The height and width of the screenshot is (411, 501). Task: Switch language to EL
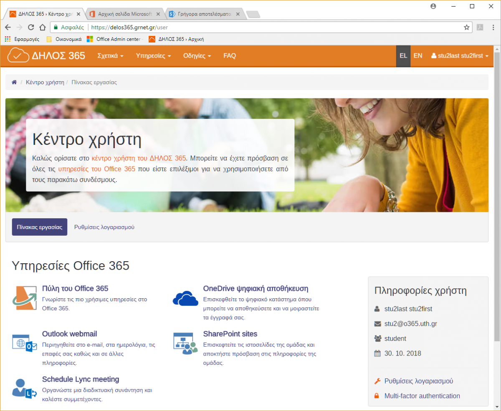point(403,55)
